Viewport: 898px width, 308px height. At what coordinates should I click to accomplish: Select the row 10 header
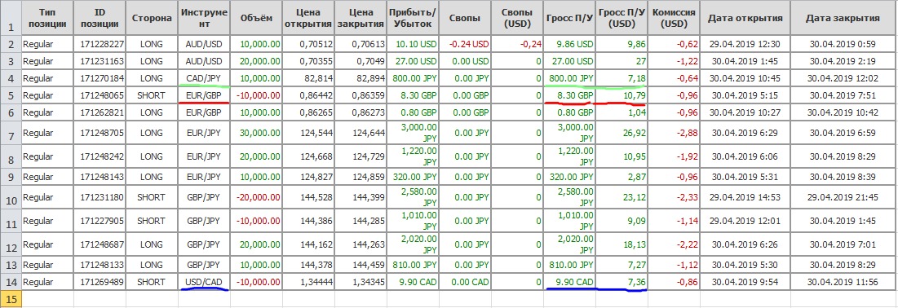tap(11, 197)
